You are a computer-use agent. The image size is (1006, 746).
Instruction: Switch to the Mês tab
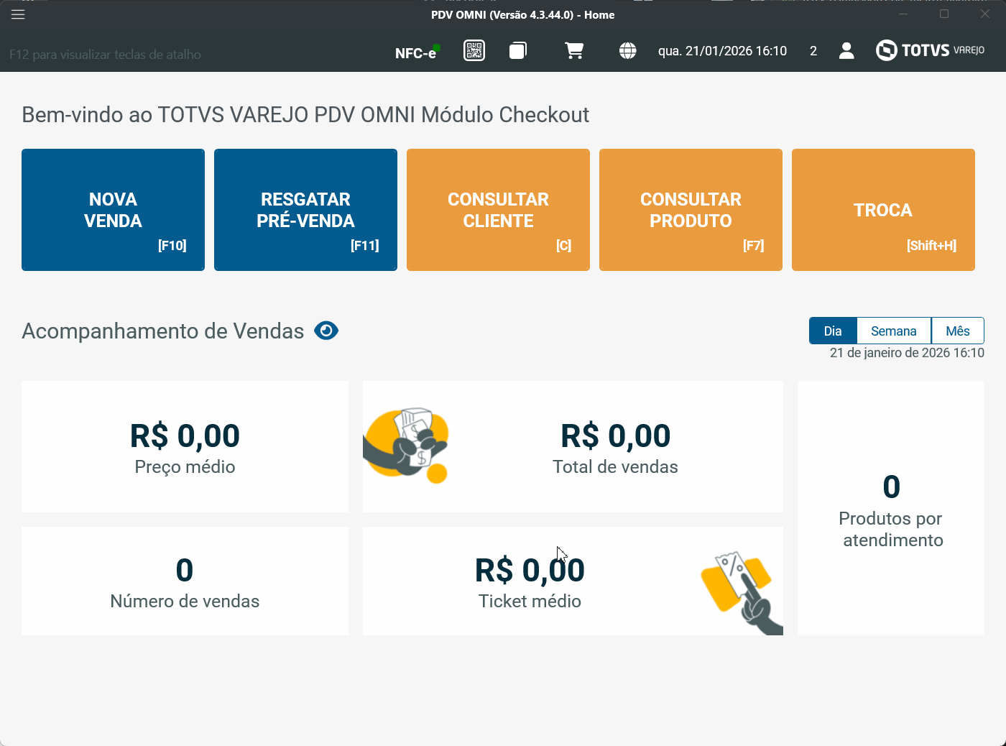(x=957, y=331)
